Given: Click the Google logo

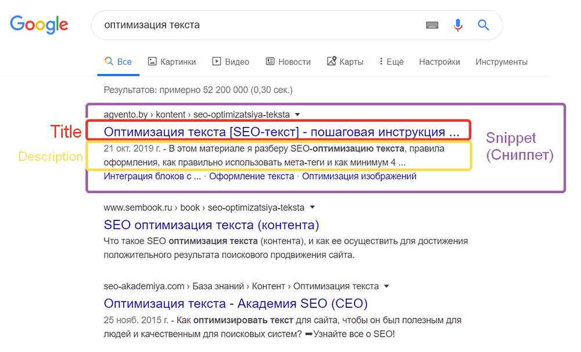Looking at the screenshot, I should (39, 24).
